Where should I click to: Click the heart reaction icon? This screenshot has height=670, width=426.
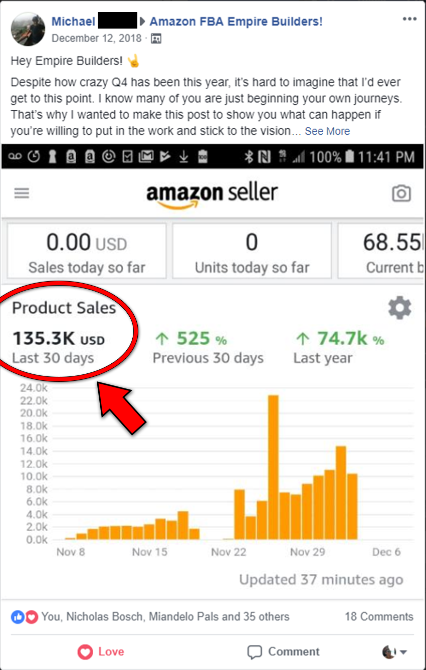point(31,617)
